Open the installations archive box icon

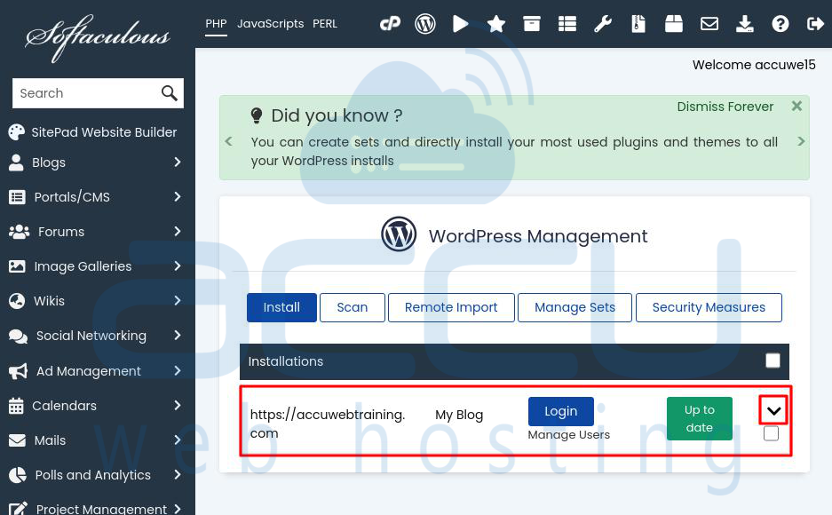pyautogui.click(x=532, y=24)
